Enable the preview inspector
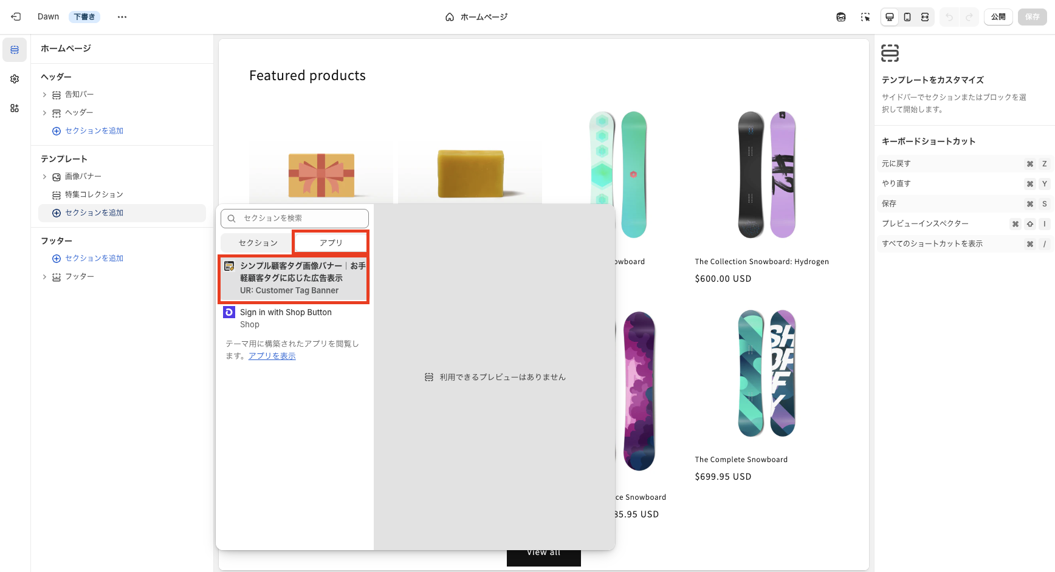Viewport: 1055px width, 572px height. coord(865,17)
